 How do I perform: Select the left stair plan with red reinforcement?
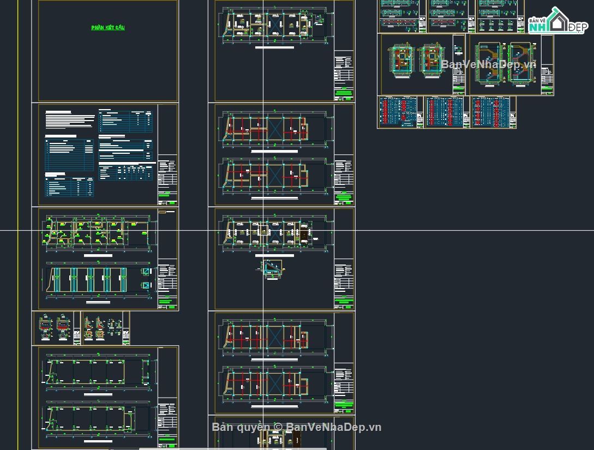[x=402, y=60]
